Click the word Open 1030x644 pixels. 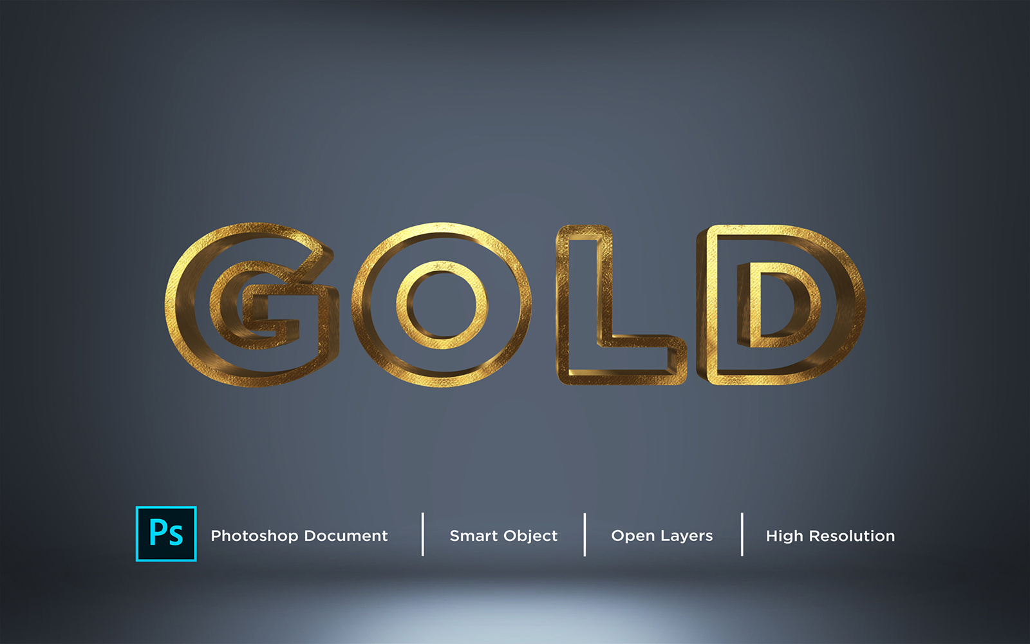(633, 536)
